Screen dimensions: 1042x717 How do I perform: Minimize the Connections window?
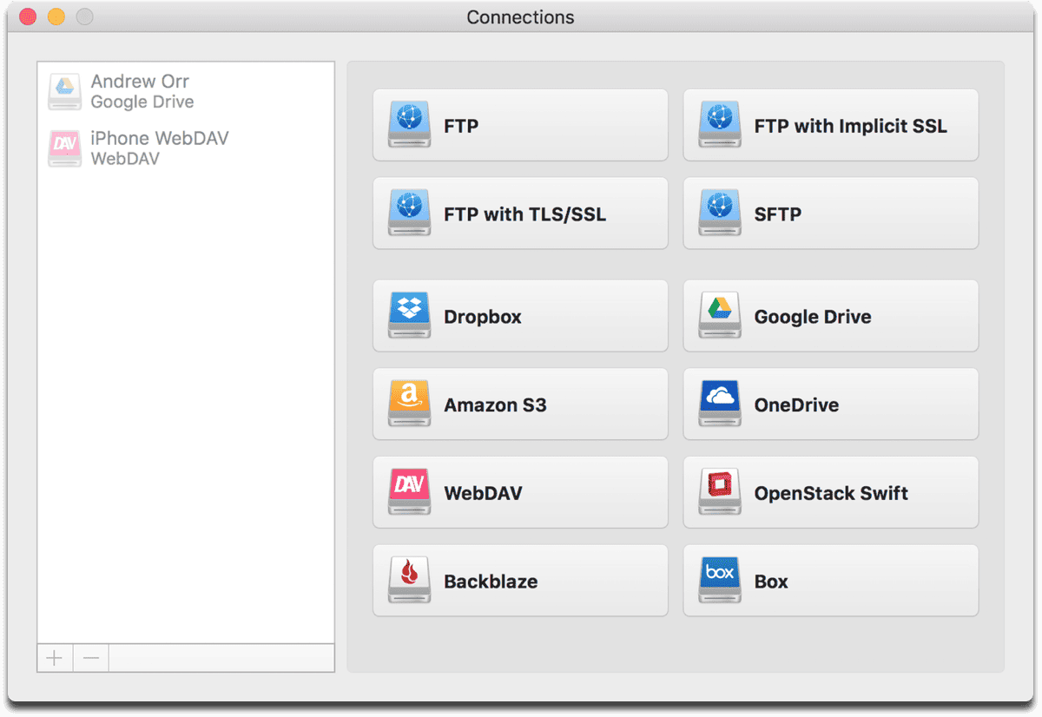[x=56, y=16]
